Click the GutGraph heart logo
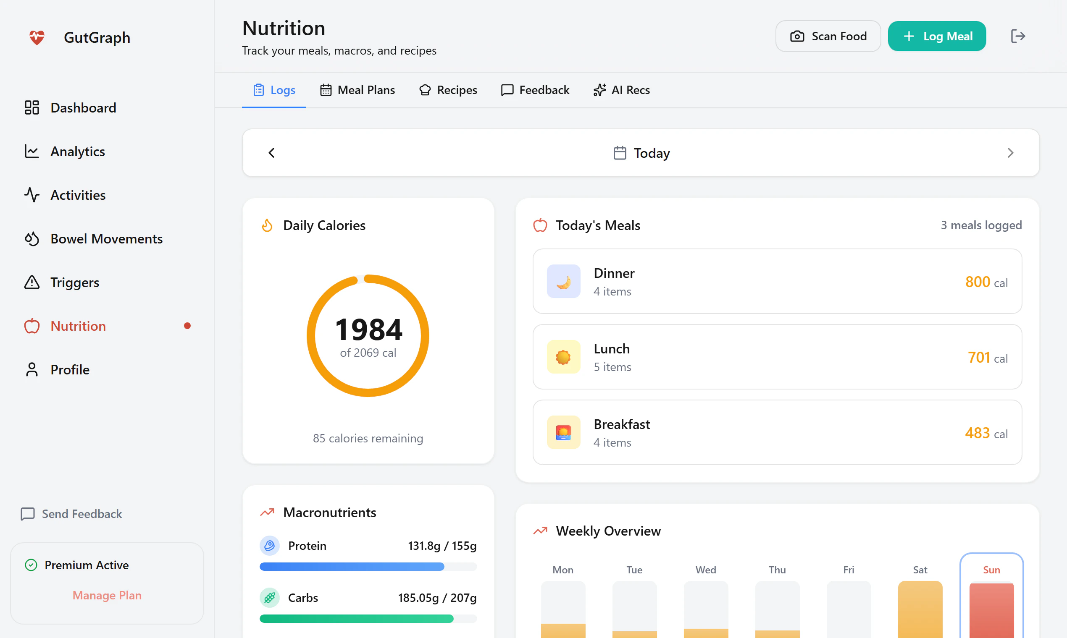The image size is (1067, 638). tap(37, 37)
